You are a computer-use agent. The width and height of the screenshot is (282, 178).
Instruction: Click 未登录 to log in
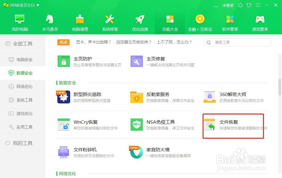(228, 6)
